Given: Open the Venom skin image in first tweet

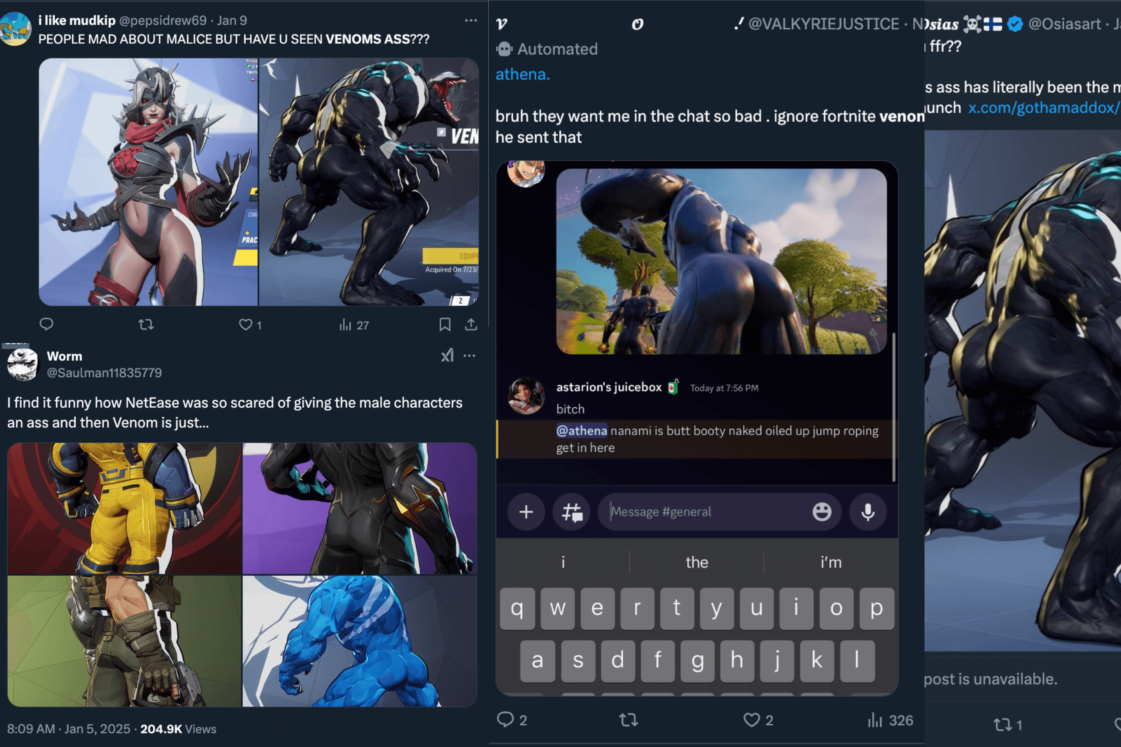Looking at the screenshot, I should tap(369, 182).
